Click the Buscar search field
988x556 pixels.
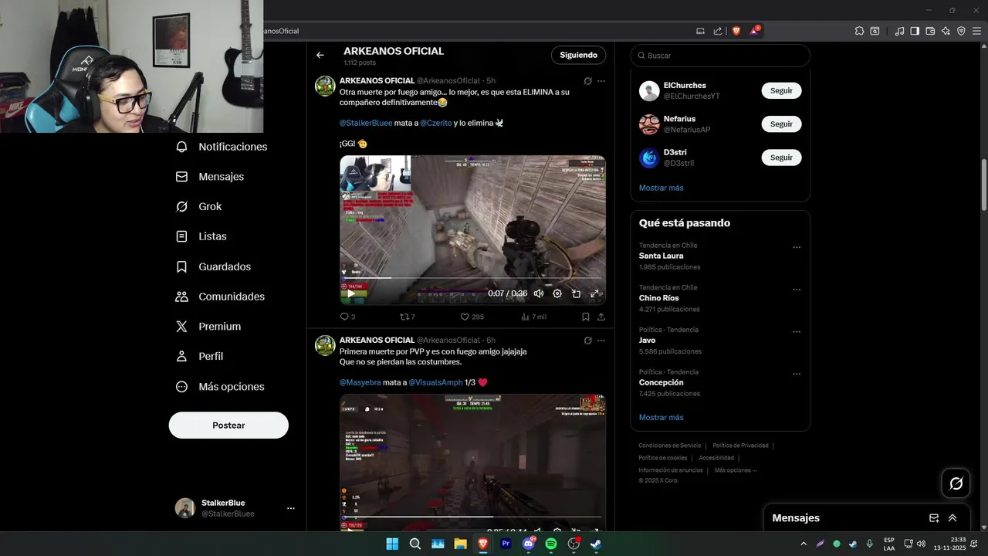720,56
